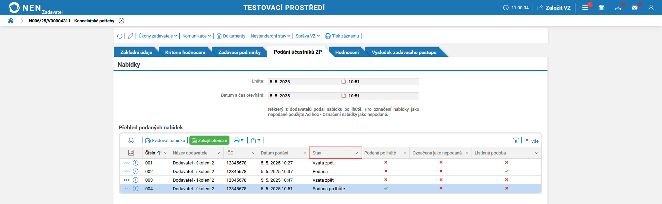
Task: Click the '5. 5. 2025 10:37' submission date cell
Action: [x=277, y=171]
